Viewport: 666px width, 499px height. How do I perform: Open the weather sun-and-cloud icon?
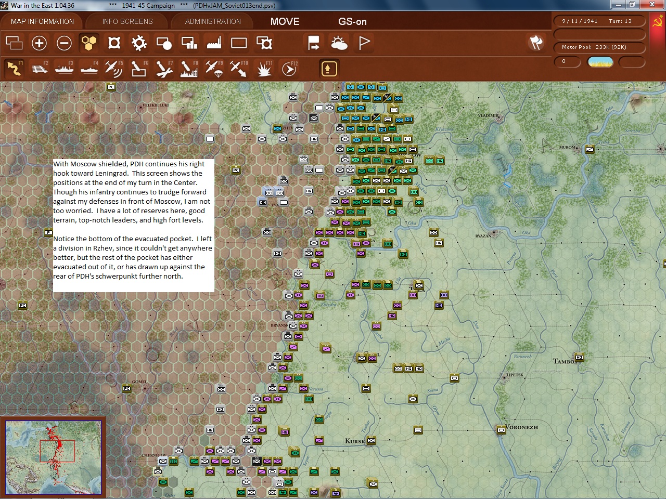(339, 43)
